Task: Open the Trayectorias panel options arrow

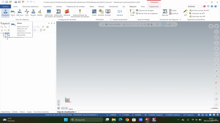Action: tap(49, 23)
